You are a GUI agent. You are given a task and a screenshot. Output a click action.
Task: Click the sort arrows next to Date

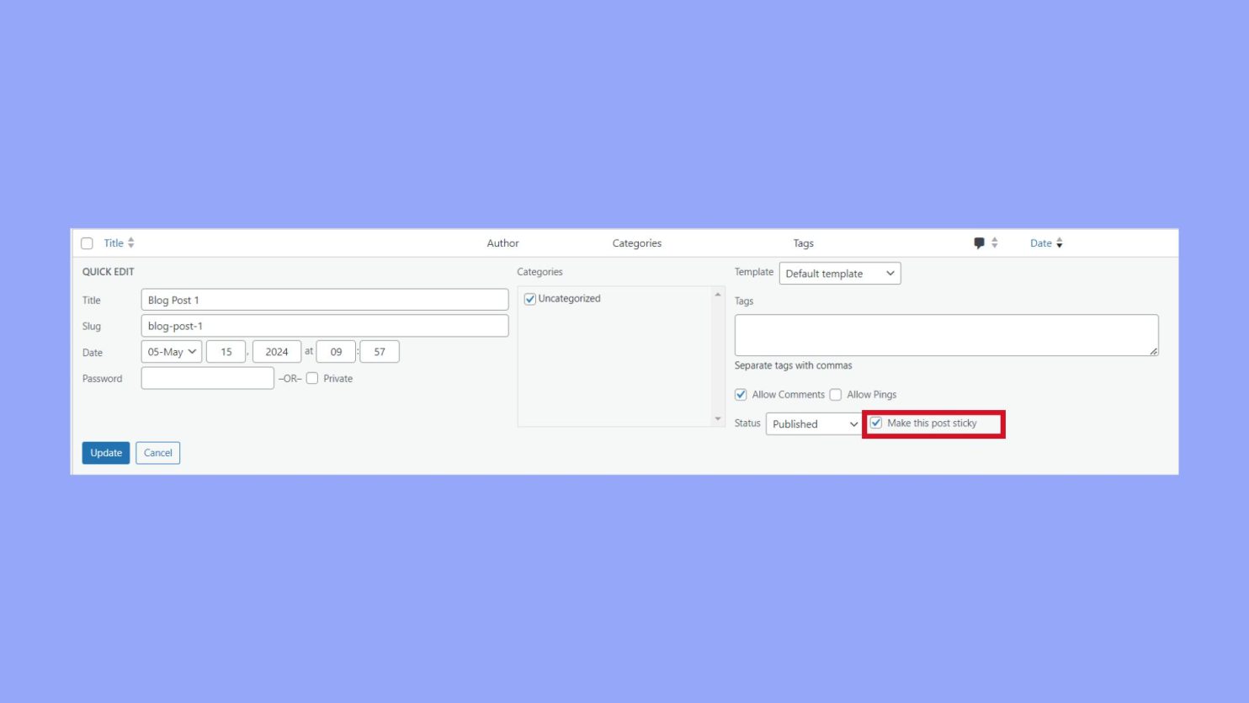click(1060, 242)
